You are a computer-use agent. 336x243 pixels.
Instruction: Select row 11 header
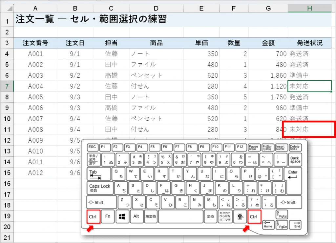click(7, 129)
